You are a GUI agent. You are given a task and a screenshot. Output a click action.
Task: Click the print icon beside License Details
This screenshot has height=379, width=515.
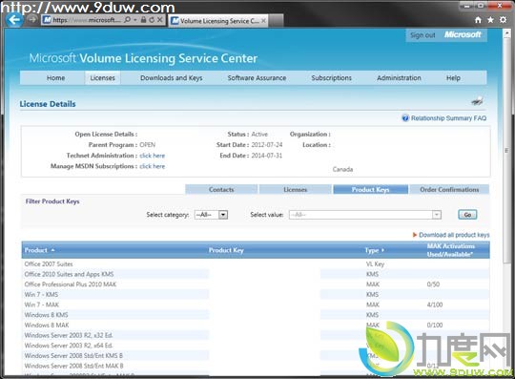point(477,101)
